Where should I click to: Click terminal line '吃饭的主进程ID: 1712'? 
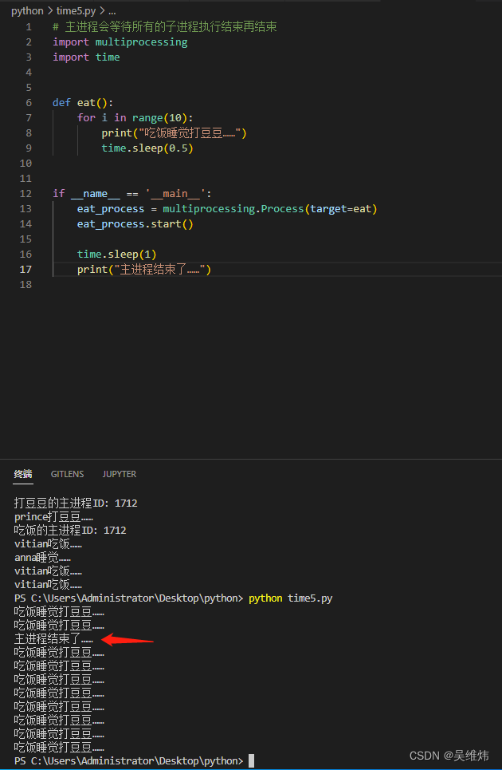click(x=70, y=531)
